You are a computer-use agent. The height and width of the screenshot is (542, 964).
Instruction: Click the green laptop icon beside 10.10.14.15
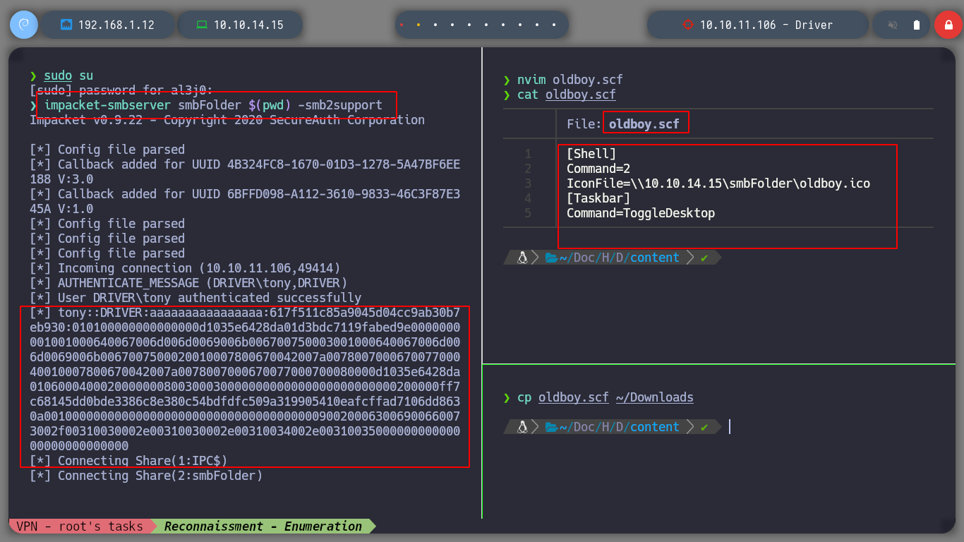(202, 25)
